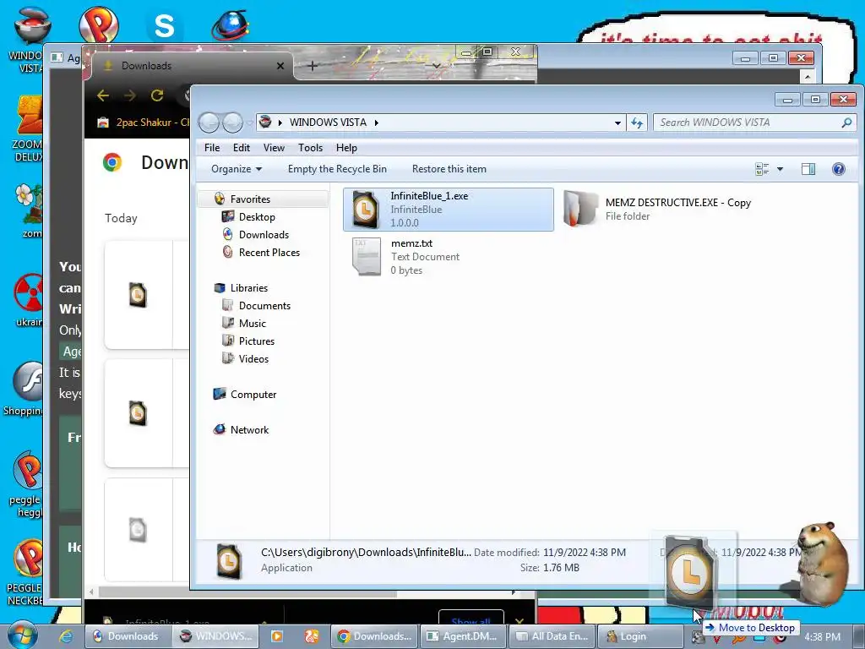Image resolution: width=865 pixels, height=649 pixels.
Task: Select the InfiniteBlue_1.exe file
Action: point(448,210)
